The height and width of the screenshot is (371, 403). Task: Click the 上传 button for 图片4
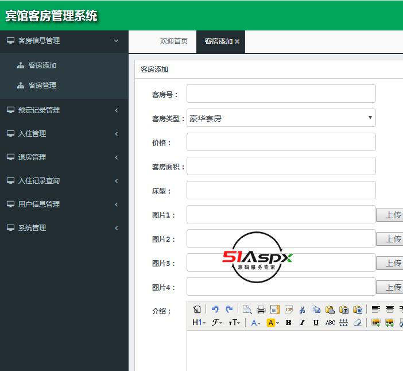(390, 287)
